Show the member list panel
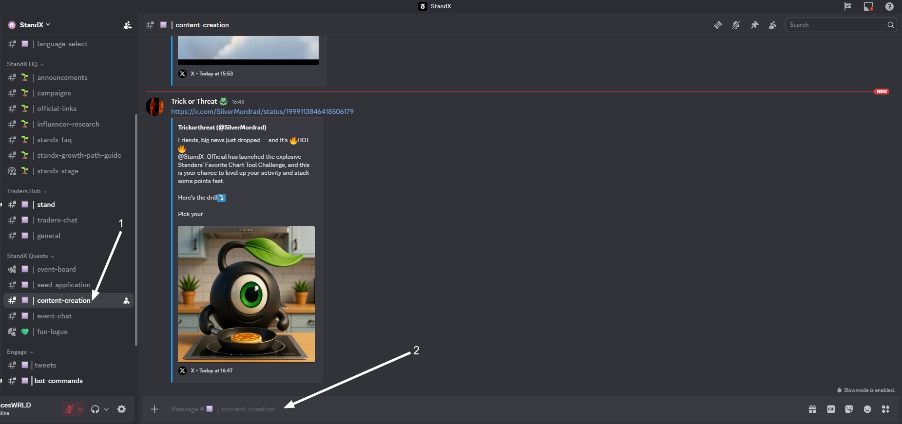The width and height of the screenshot is (902, 424). coord(772,25)
